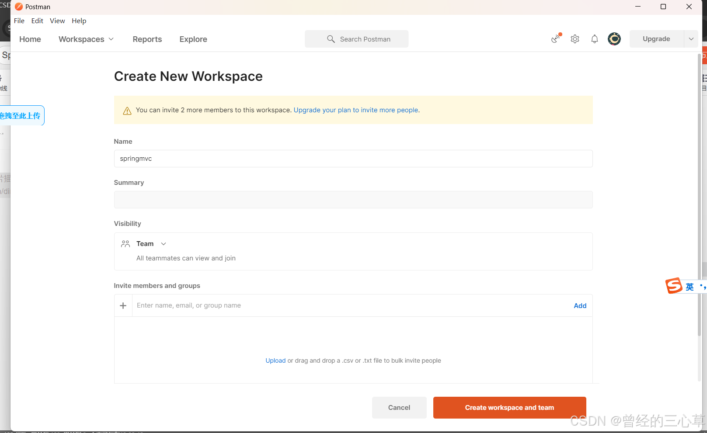Close the Postman window
Viewport: 707px width, 433px height.
point(689,7)
